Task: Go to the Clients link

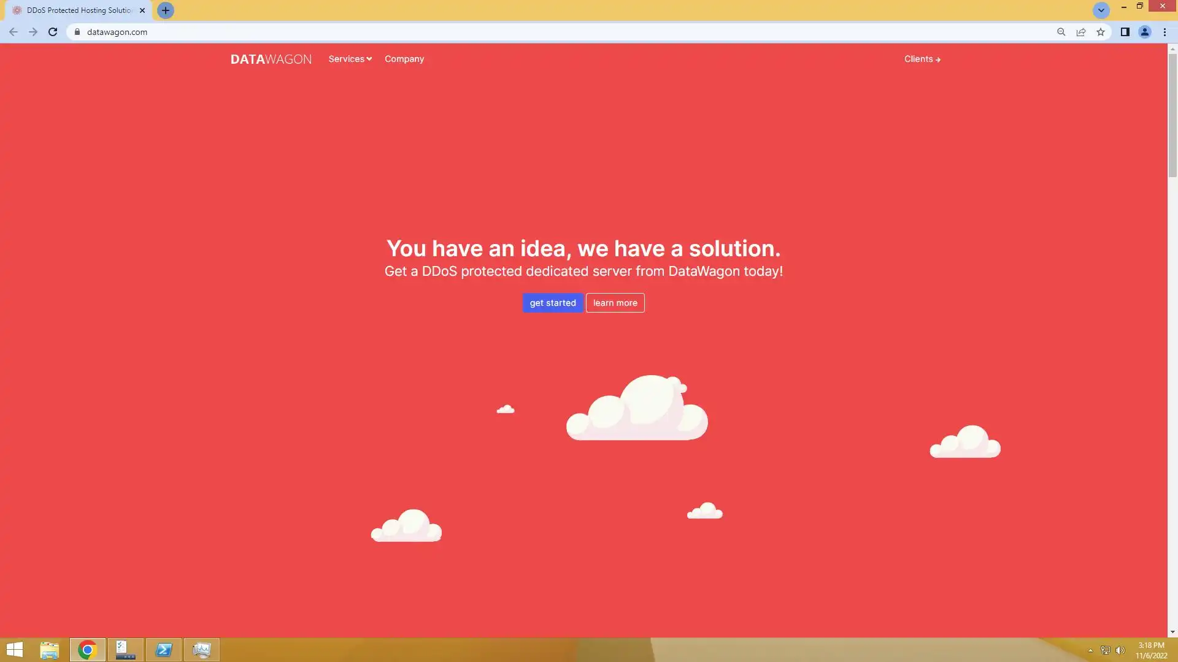Action: coord(922,59)
